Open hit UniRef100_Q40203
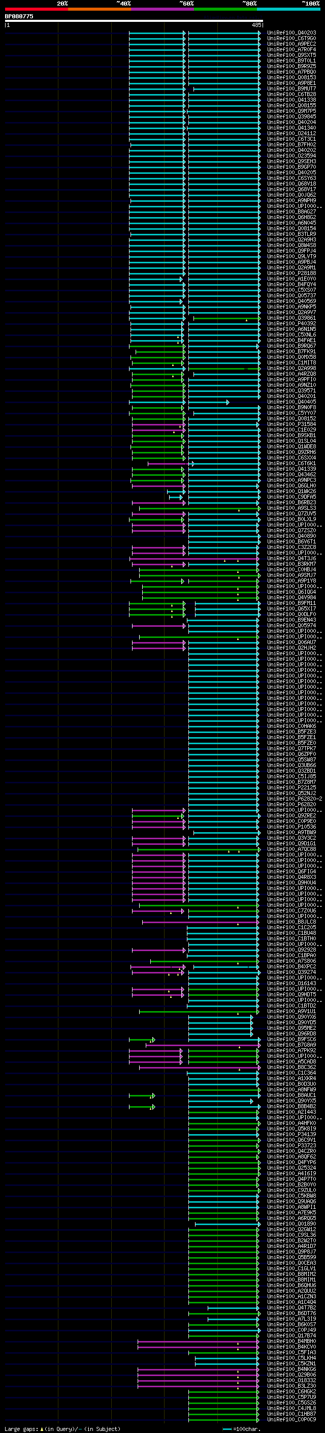The width and height of the screenshot is (325, 1433). tap(291, 33)
